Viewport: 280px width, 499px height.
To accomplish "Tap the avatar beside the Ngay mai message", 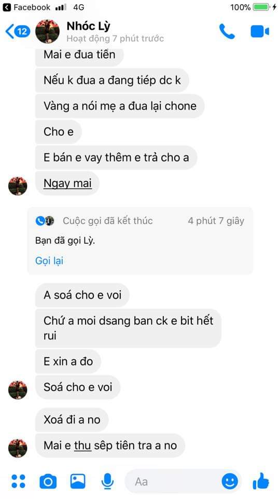I will pyautogui.click(x=18, y=186).
